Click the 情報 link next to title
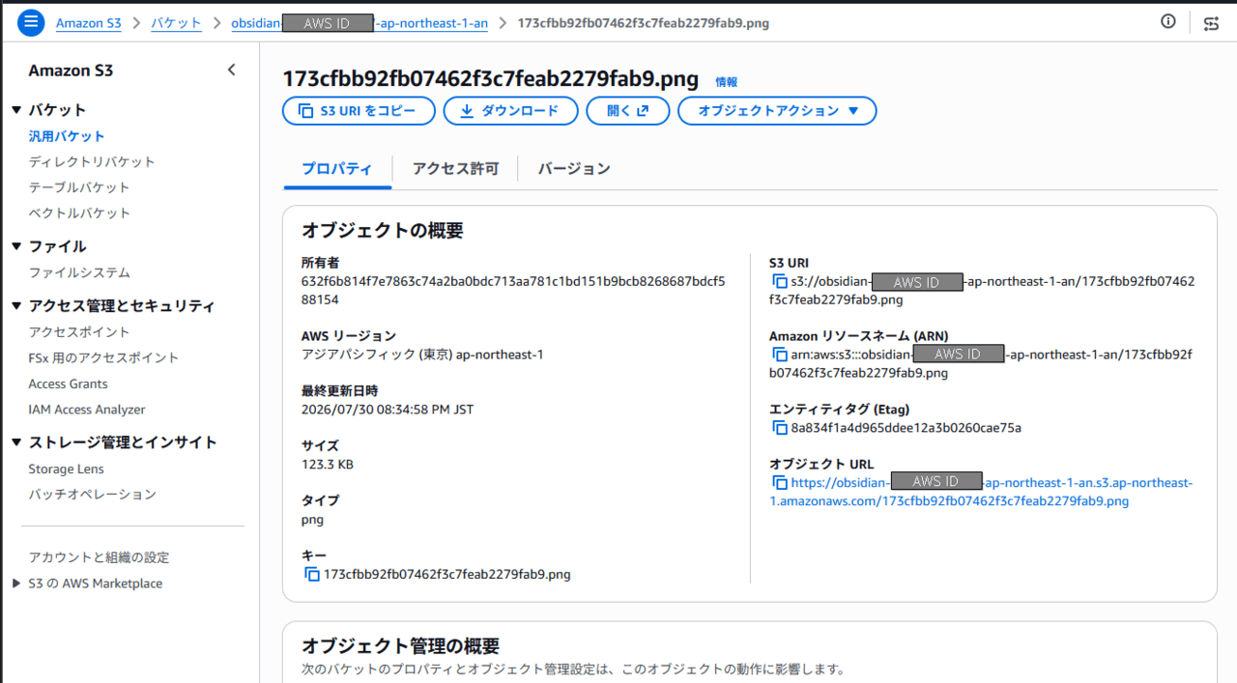Image resolution: width=1237 pixels, height=683 pixels. click(x=726, y=82)
